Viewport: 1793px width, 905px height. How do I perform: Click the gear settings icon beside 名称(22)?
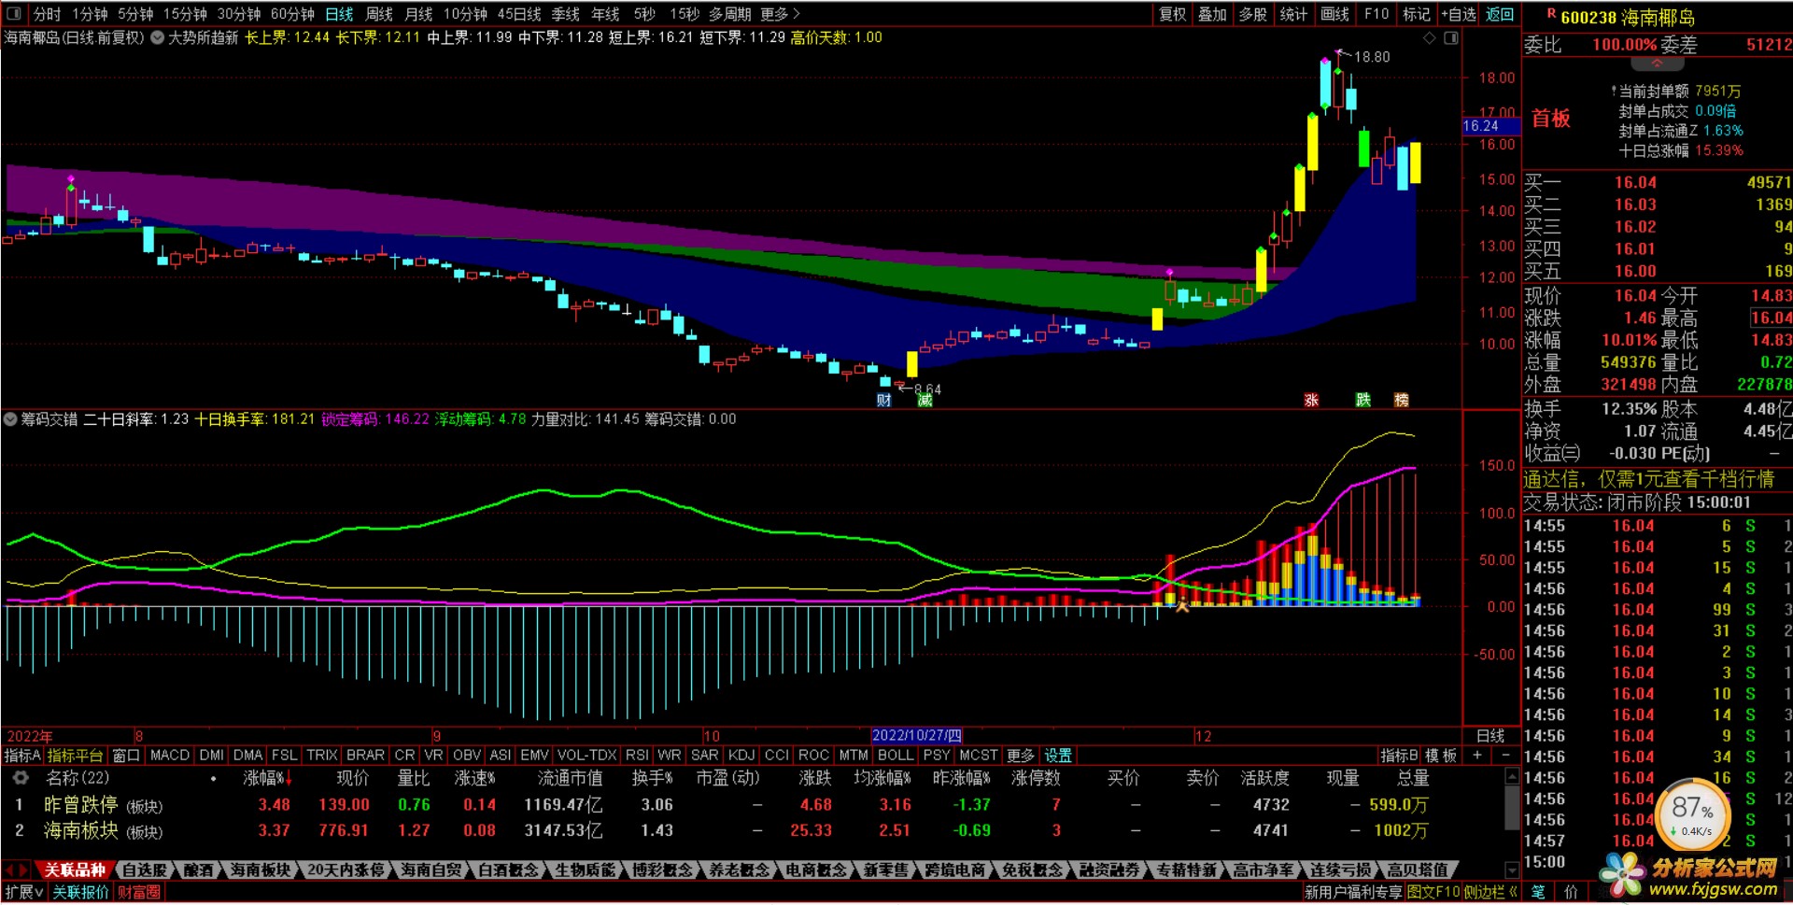(21, 777)
